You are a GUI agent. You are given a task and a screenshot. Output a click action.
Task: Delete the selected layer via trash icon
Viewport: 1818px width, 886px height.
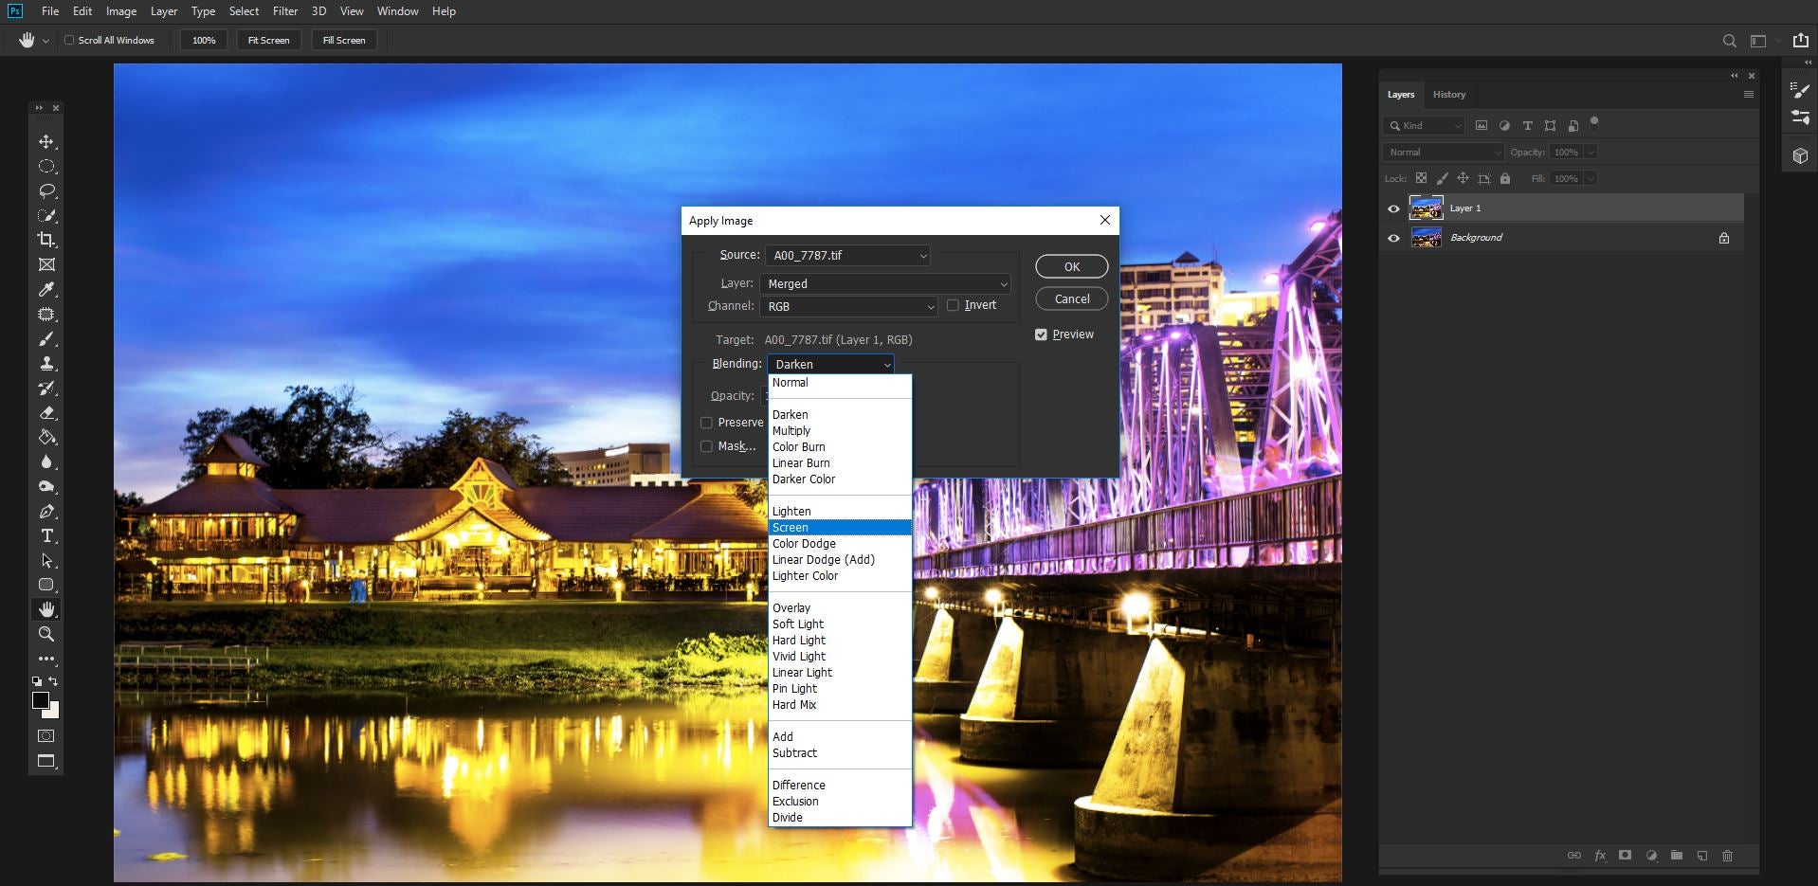pyautogui.click(x=1729, y=855)
